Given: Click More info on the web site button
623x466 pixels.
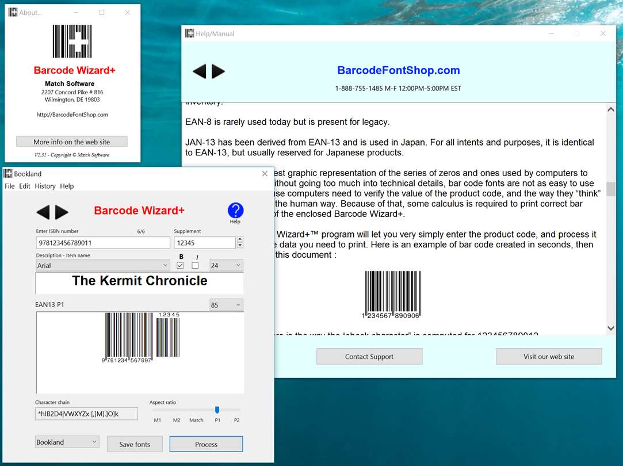Looking at the screenshot, I should click(x=71, y=142).
